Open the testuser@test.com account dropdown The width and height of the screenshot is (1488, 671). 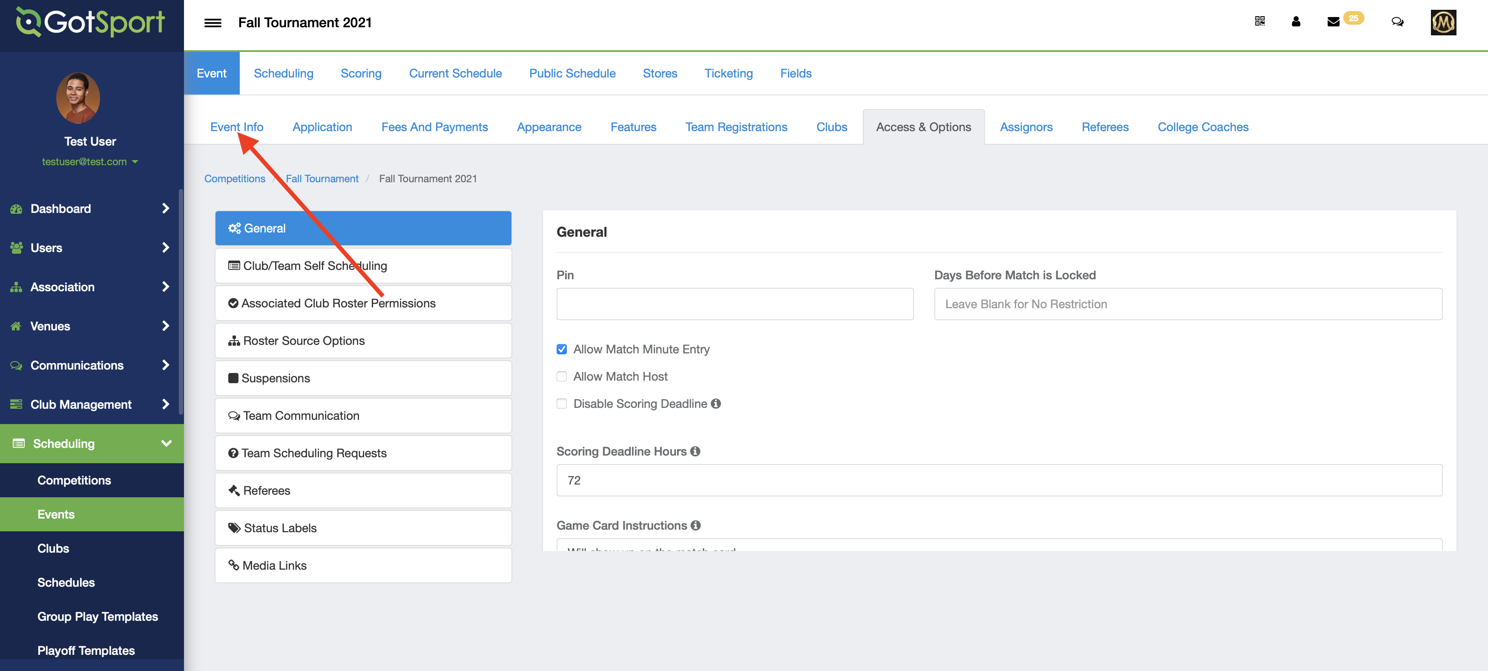tap(90, 162)
